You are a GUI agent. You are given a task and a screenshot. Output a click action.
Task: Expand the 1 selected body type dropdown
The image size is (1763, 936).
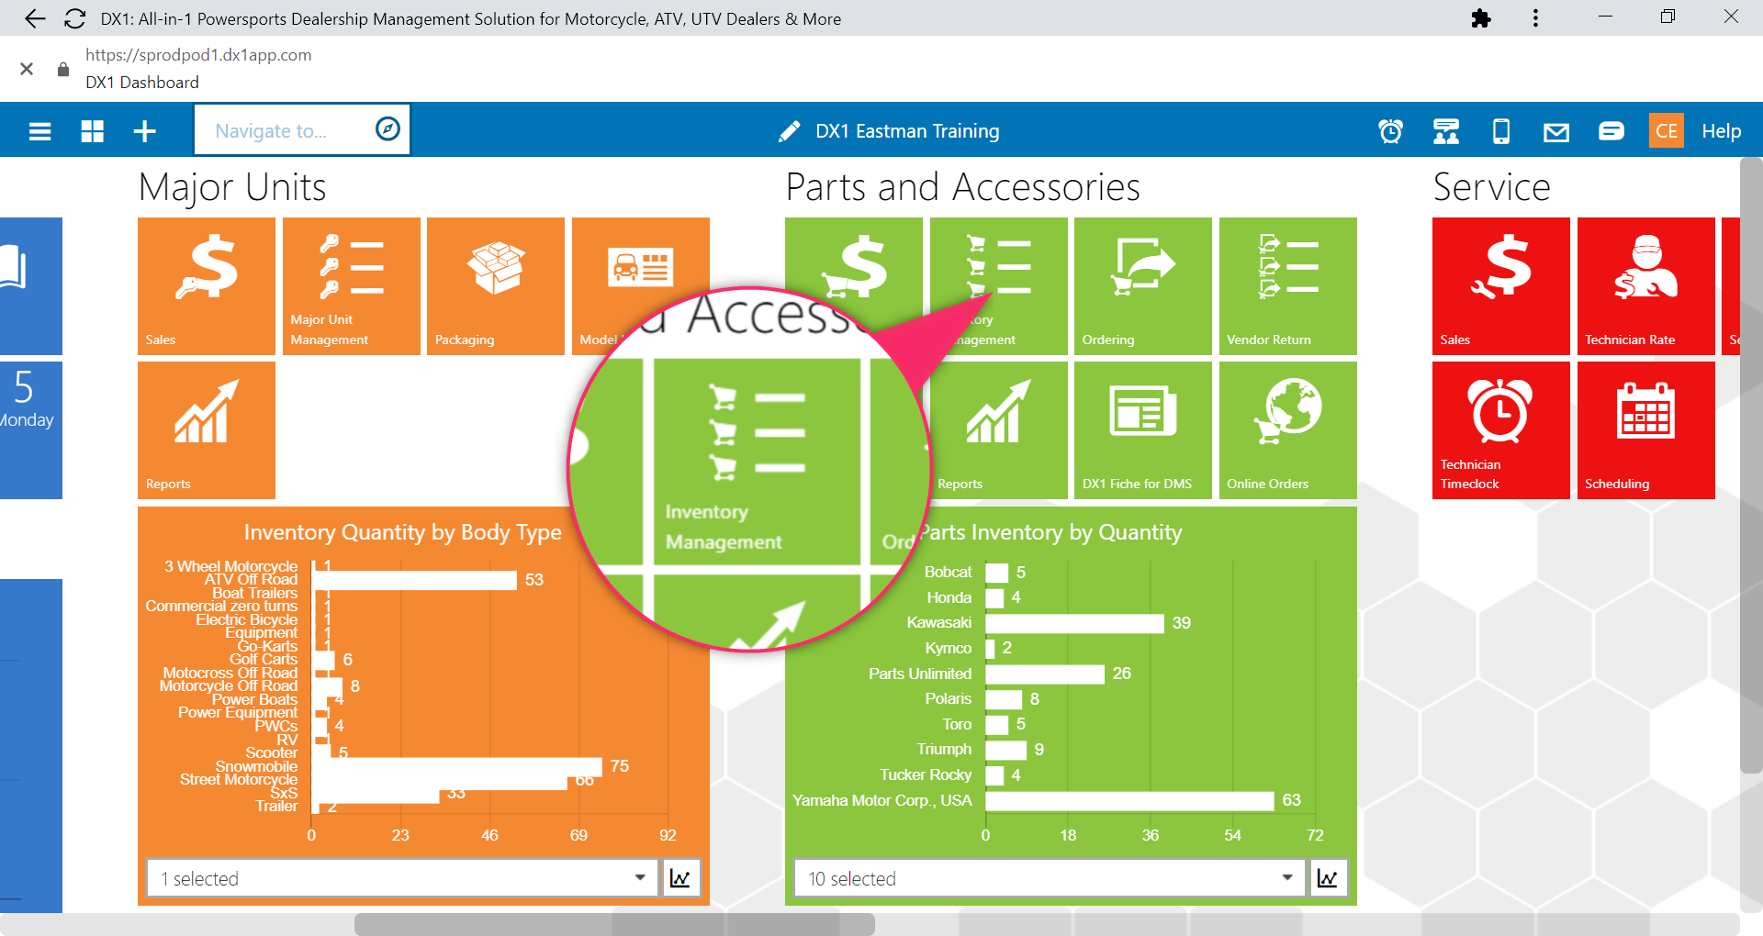(x=402, y=878)
